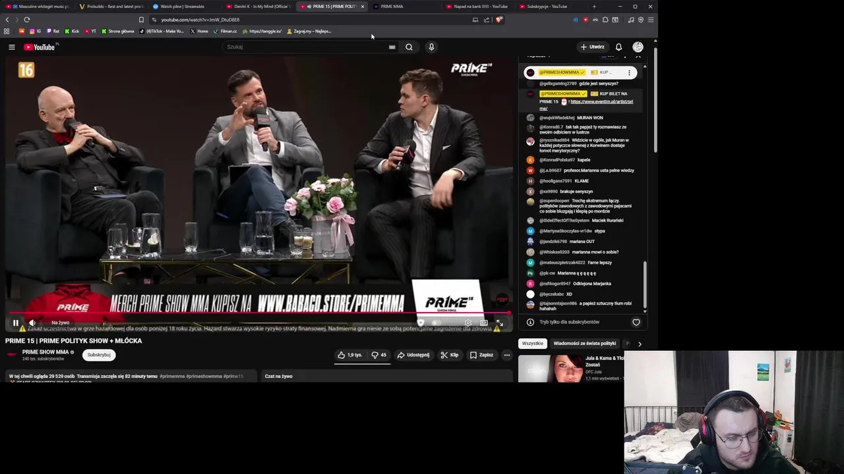Open the on-screen keyboard in search box
This screenshot has height=474, width=844.
tap(392, 47)
